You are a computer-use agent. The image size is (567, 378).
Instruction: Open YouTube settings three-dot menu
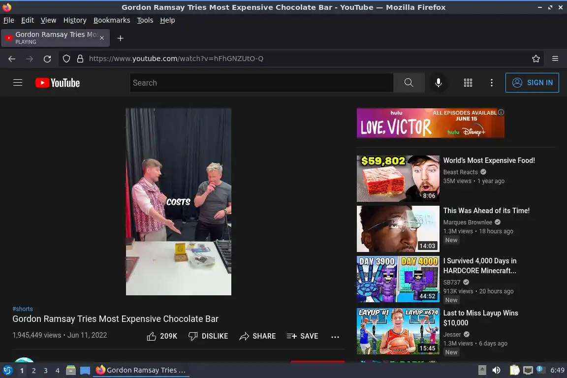click(491, 83)
